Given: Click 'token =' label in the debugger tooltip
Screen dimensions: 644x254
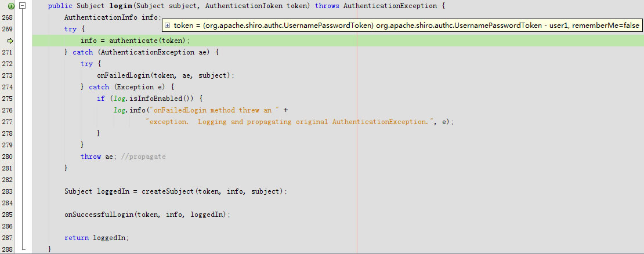Looking at the screenshot, I should [186, 26].
